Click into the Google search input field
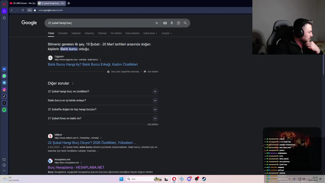Image resolution: width=325 pixels, height=183 pixels. pos(100,23)
